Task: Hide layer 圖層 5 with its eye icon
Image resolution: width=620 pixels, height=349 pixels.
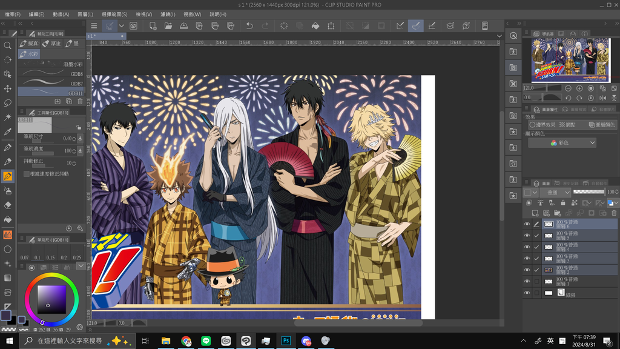Action: 527,236
